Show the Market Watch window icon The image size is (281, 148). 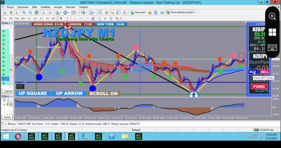click(x=100, y=13)
